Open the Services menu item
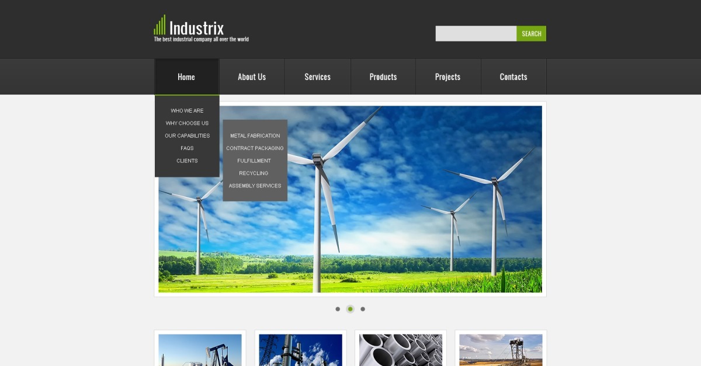The height and width of the screenshot is (366, 701). [x=317, y=76]
